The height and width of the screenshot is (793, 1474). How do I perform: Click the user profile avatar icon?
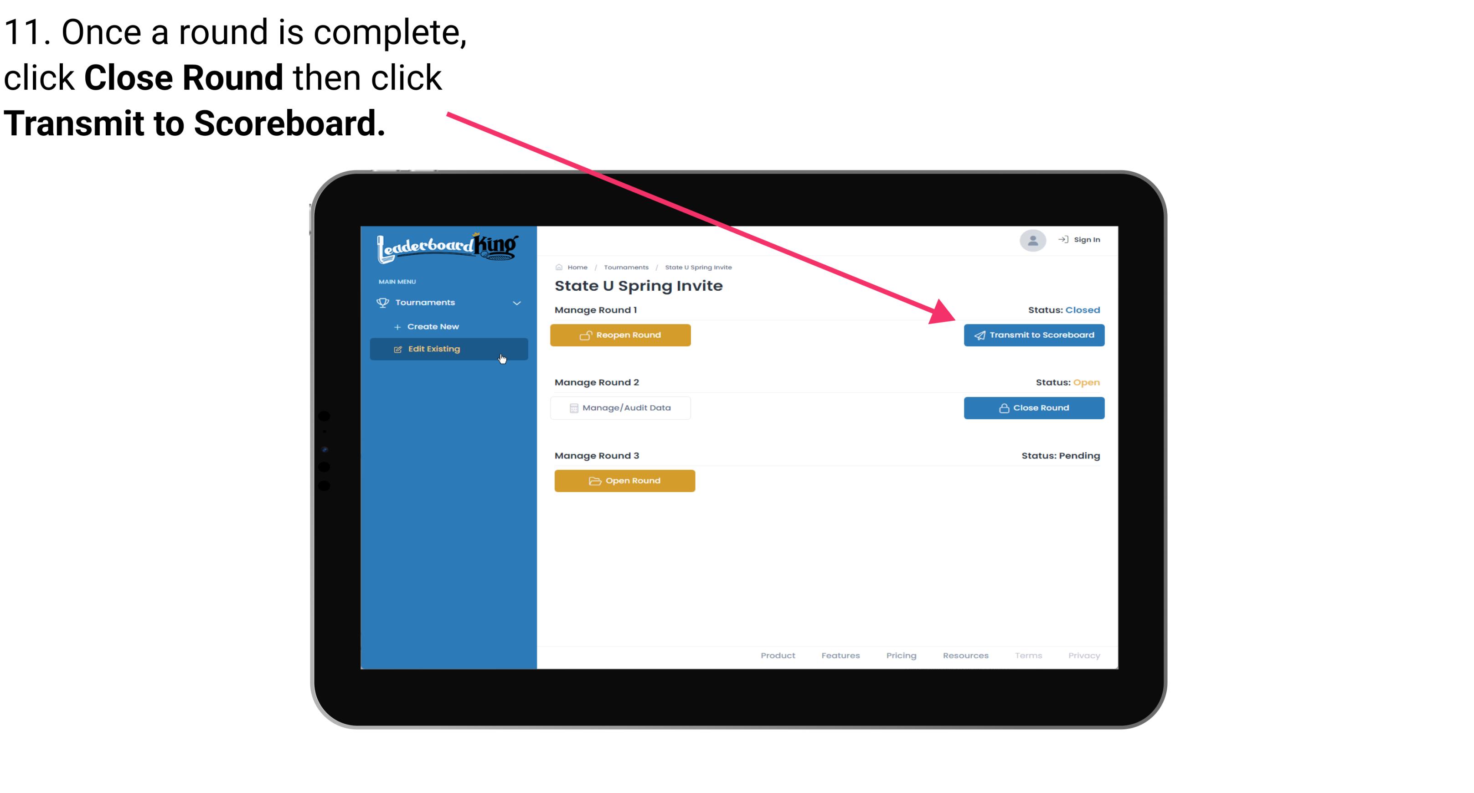(1031, 241)
